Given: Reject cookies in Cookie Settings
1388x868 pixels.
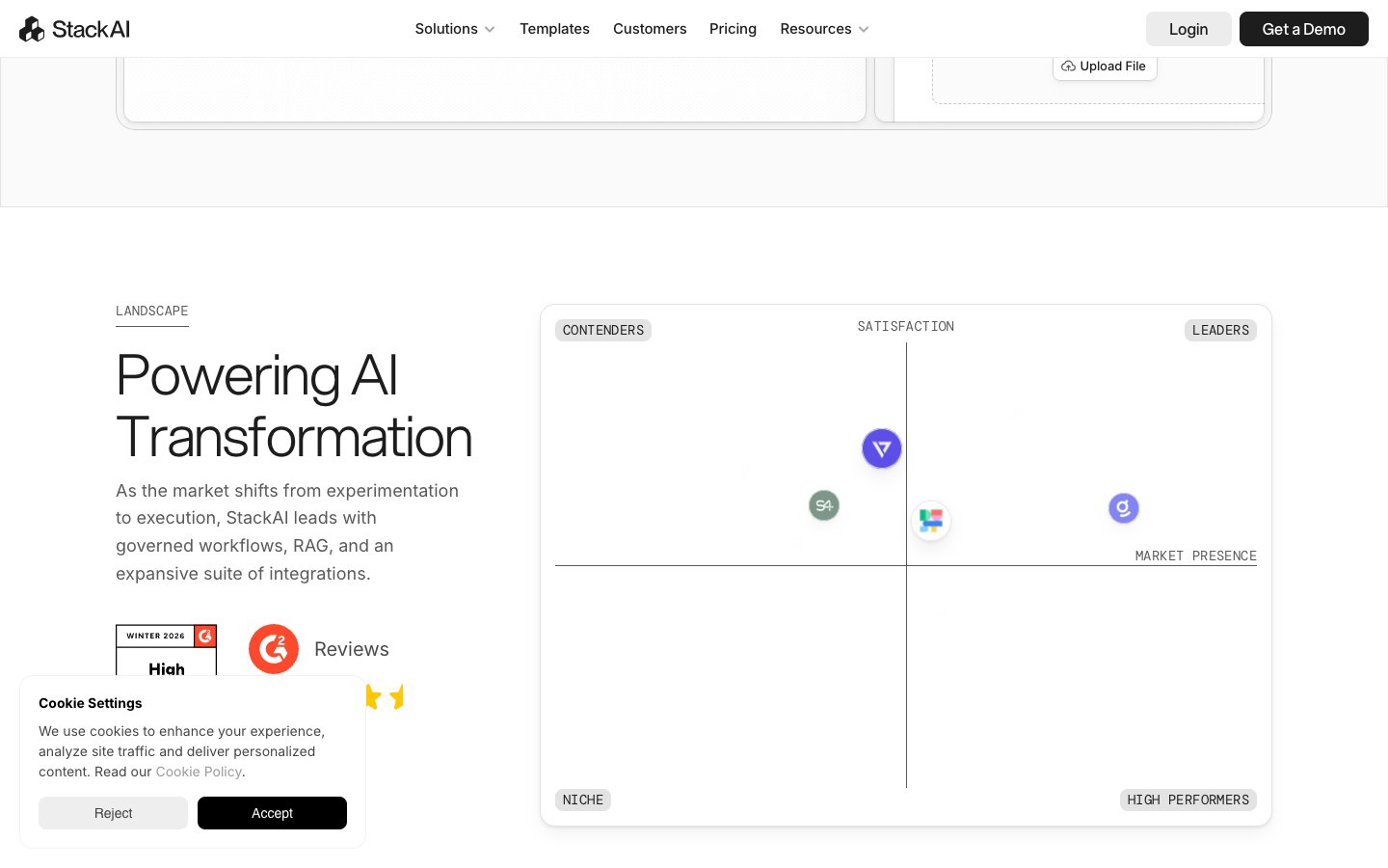Looking at the screenshot, I should click(x=113, y=813).
